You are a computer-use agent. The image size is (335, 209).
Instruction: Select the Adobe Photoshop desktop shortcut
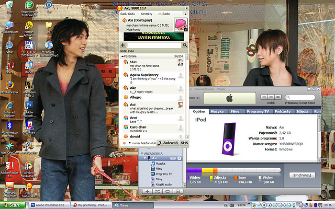click(29, 109)
